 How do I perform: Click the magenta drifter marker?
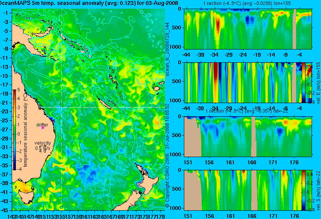click(43, 128)
